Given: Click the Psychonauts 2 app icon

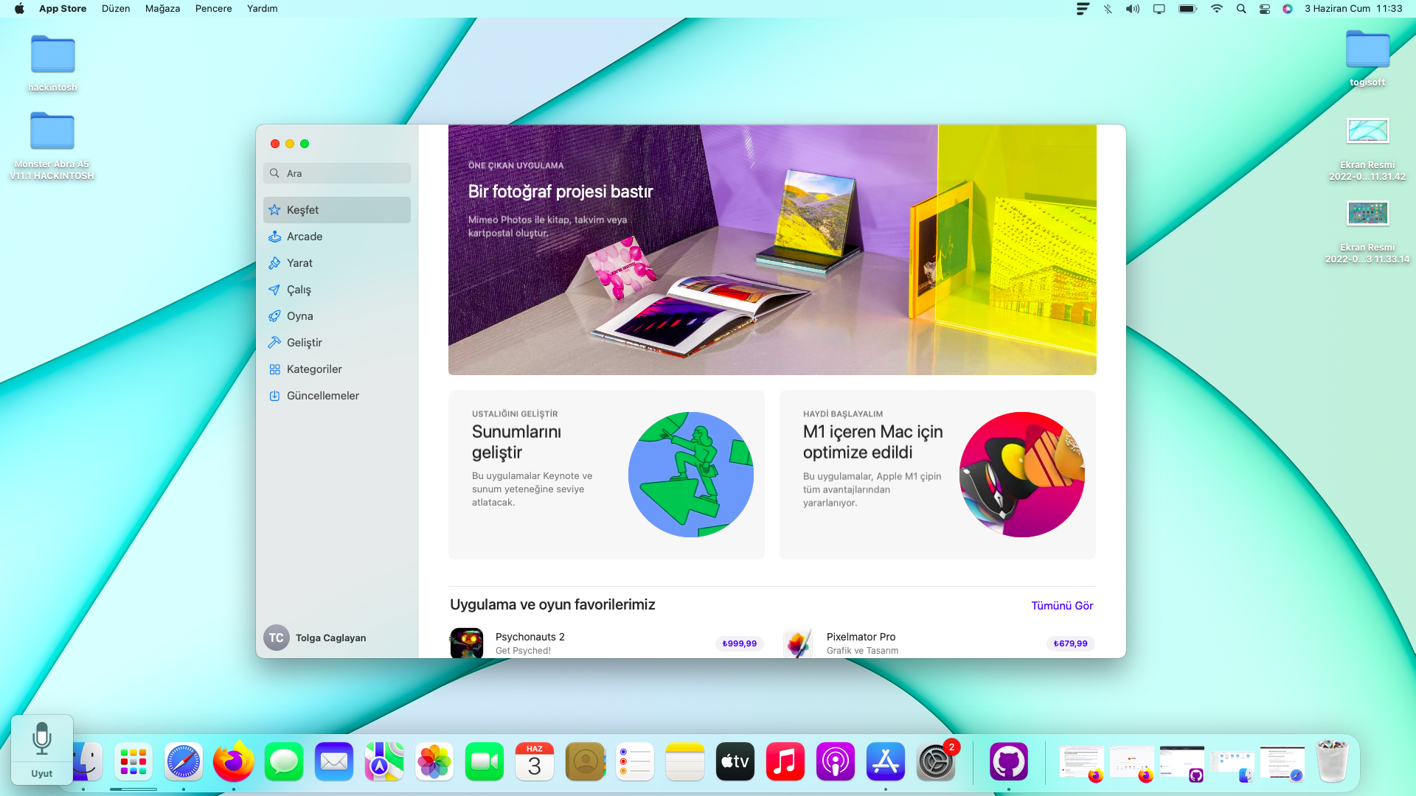Looking at the screenshot, I should tap(467, 643).
